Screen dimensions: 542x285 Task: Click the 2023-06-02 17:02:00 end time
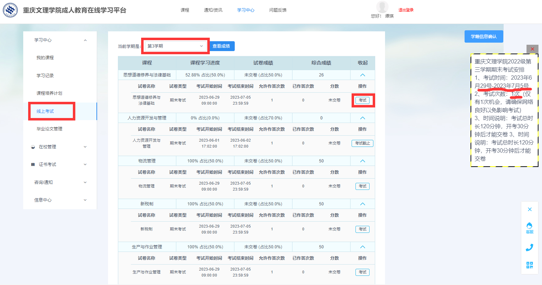(240, 143)
